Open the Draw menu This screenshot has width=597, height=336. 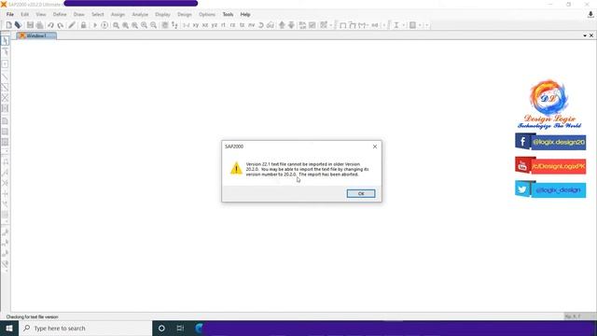pyautogui.click(x=78, y=15)
